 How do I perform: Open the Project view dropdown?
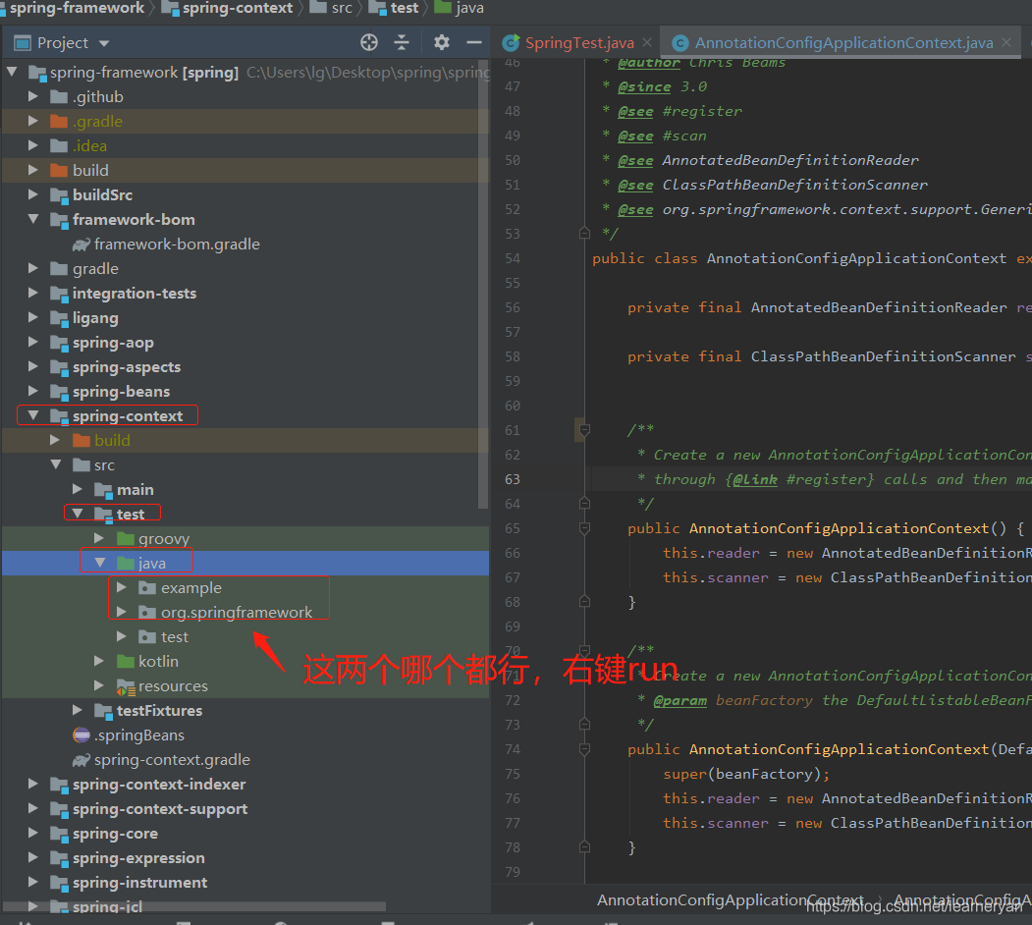103,44
